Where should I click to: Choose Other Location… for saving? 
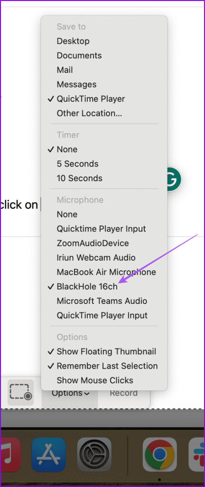[x=104, y=113]
